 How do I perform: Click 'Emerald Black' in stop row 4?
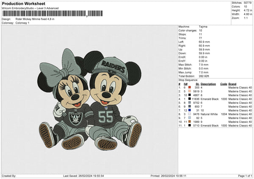point(210,99)
